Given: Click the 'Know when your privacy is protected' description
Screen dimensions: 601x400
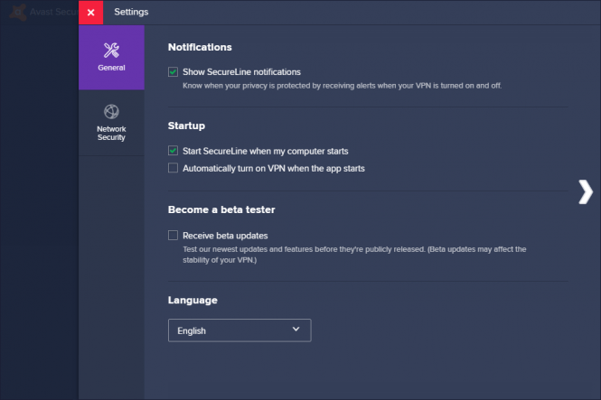Looking at the screenshot, I should tap(342, 86).
